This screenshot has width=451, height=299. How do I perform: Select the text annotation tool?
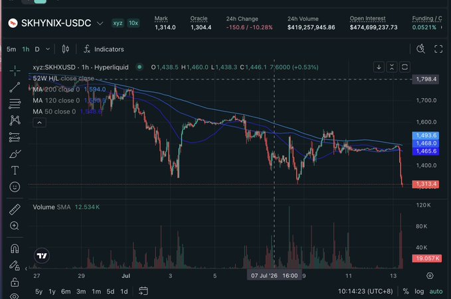[15, 170]
